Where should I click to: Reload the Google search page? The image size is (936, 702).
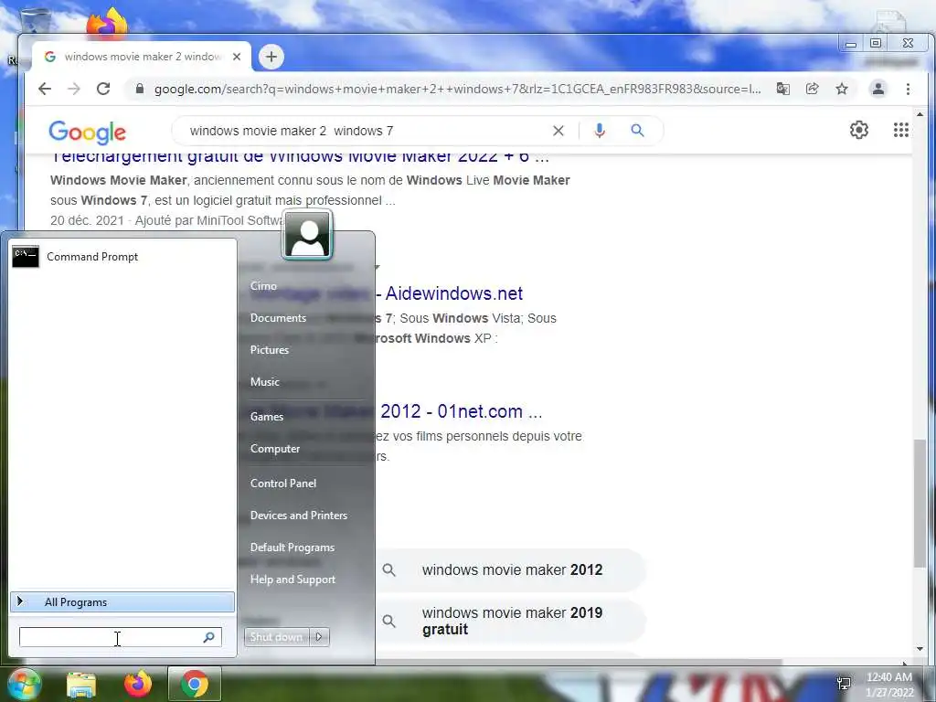(103, 89)
